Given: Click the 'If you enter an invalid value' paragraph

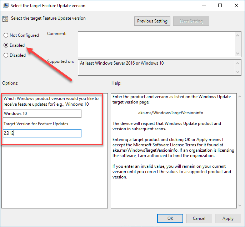Looking at the screenshot, I should tap(172, 172).
